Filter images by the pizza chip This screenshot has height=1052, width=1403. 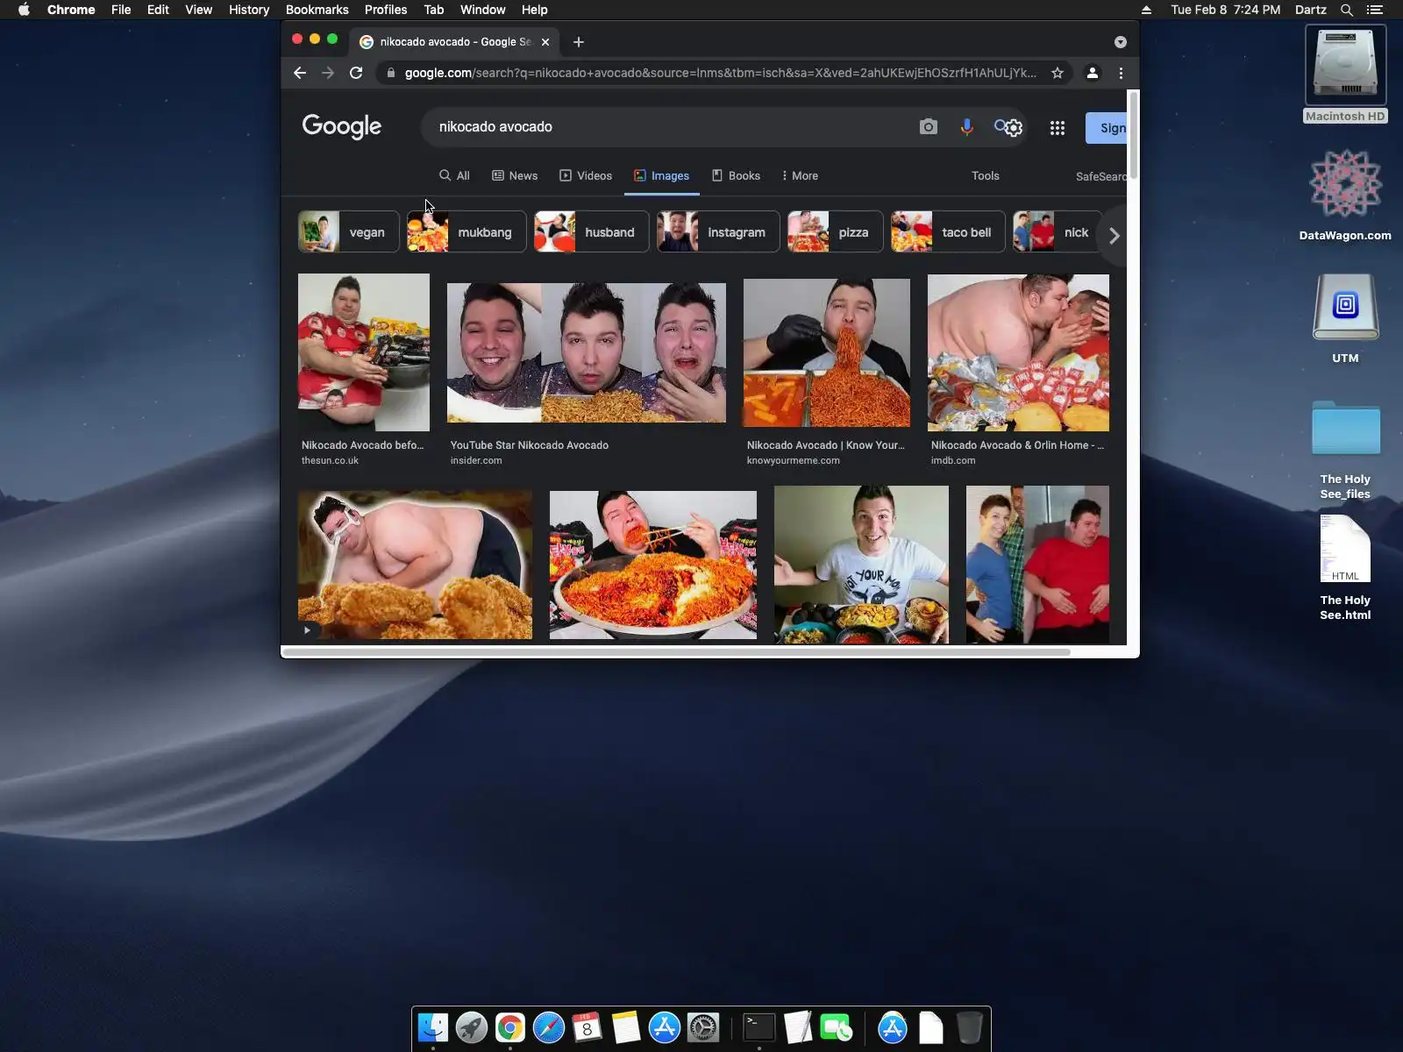point(836,231)
